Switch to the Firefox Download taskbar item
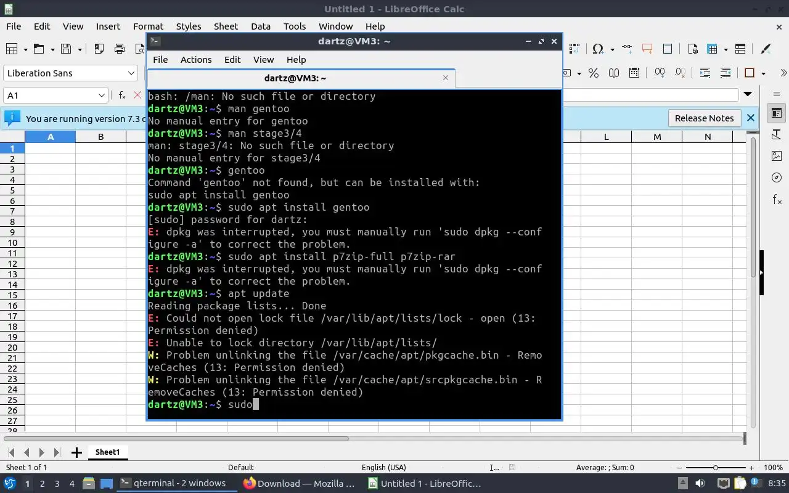Image resolution: width=789 pixels, height=493 pixels. point(299,483)
